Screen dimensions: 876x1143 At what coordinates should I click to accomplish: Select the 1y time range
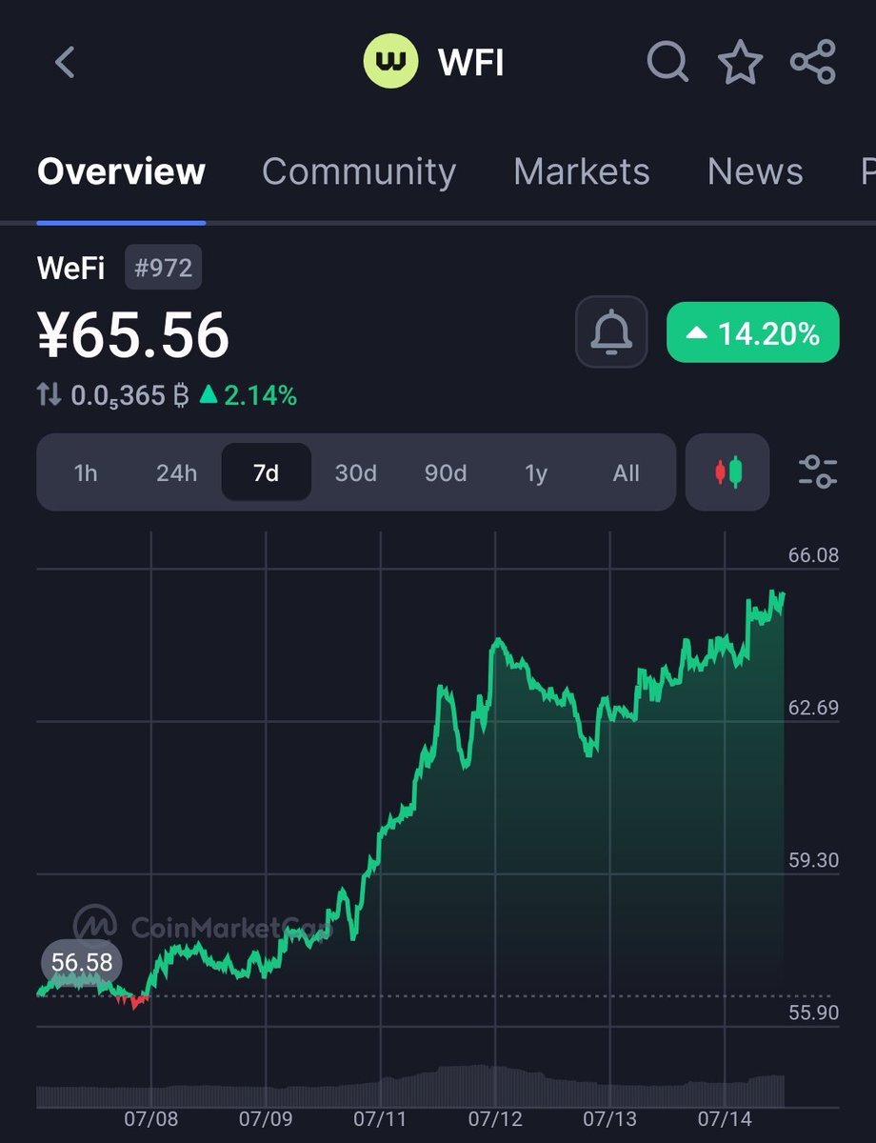[536, 472]
